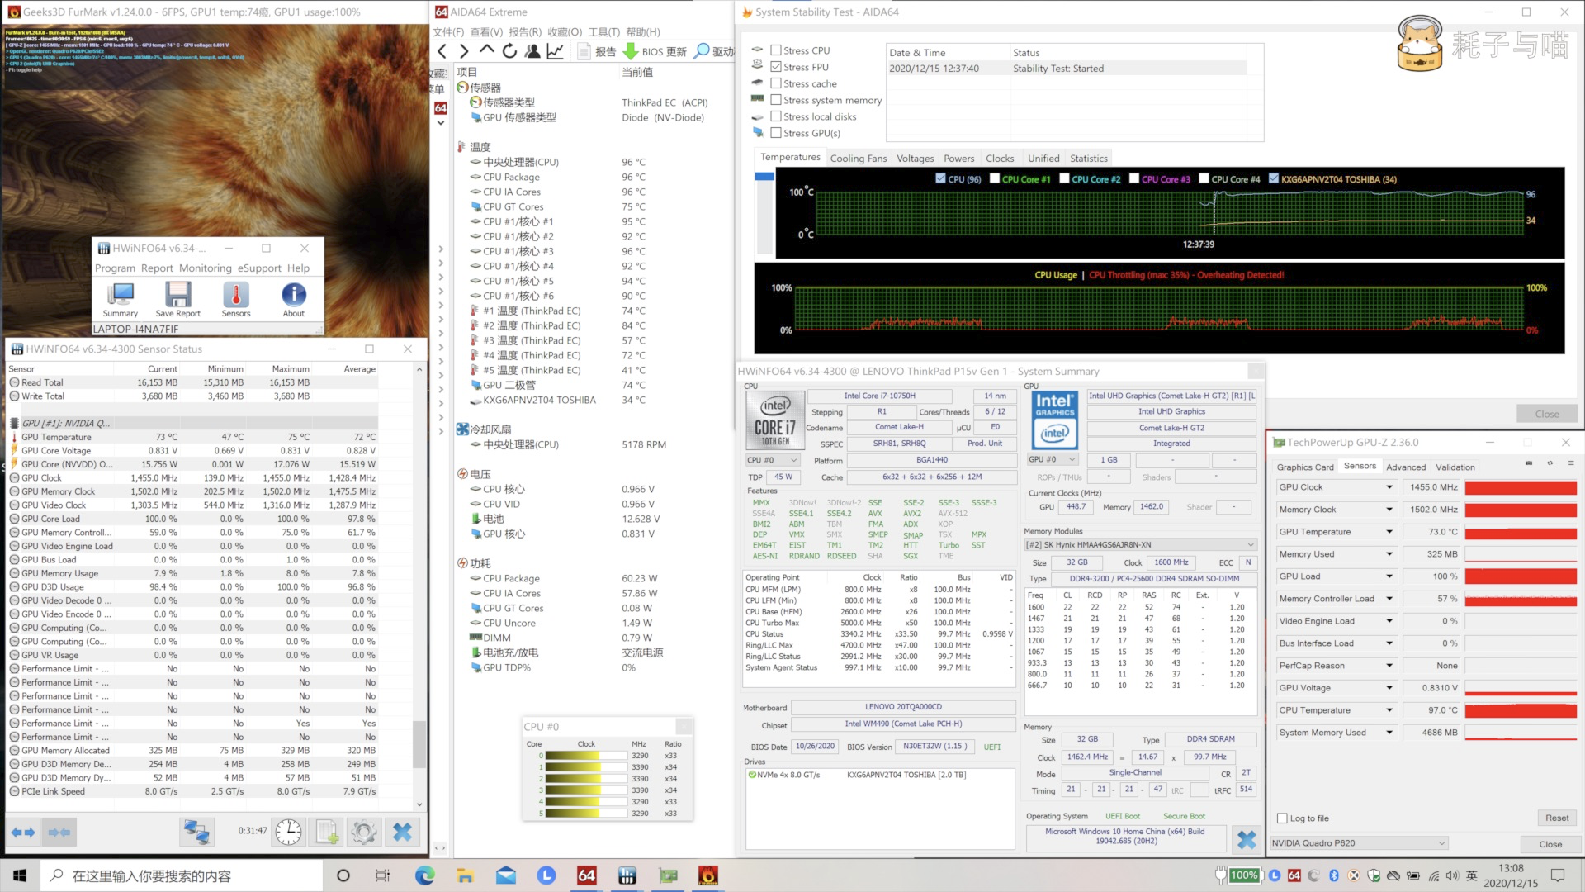This screenshot has width=1585, height=892.
Task: Click Stability Test Close button
Action: (x=1546, y=414)
